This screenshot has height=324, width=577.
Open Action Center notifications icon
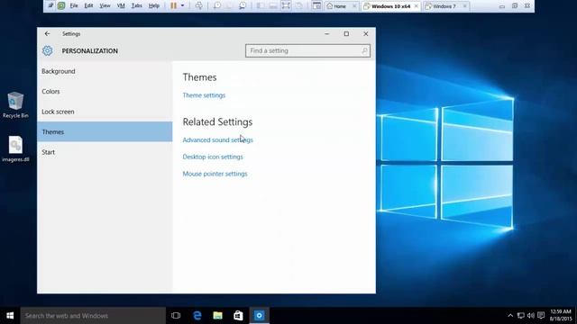[541, 316]
